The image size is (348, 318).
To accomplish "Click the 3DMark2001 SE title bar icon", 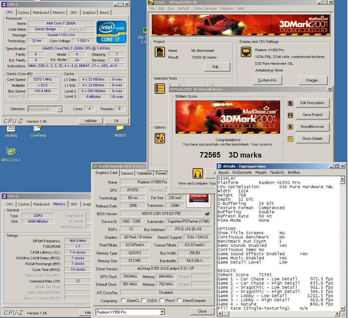I will [151, 2].
